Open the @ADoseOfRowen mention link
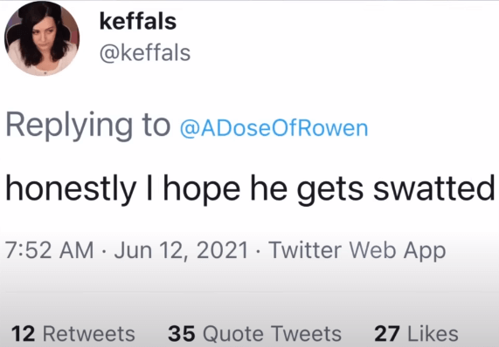The image size is (499, 347). point(274,128)
